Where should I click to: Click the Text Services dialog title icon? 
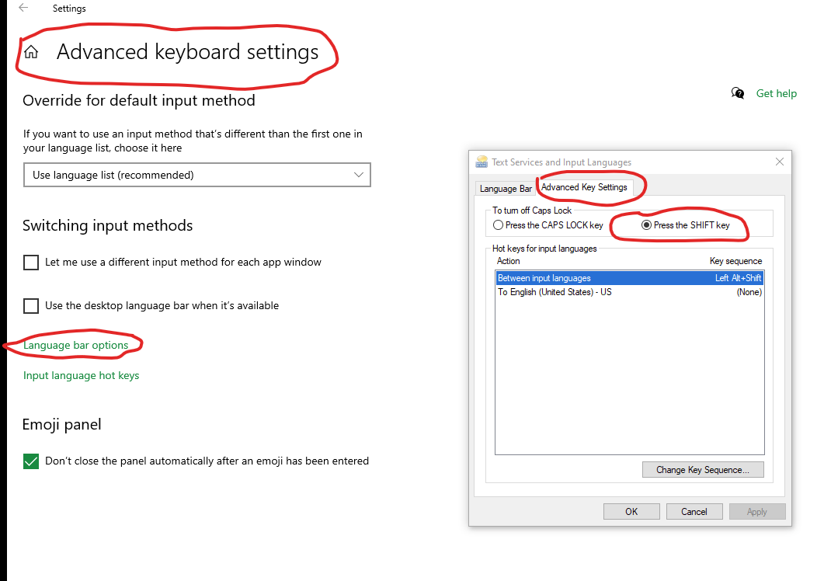click(x=482, y=162)
